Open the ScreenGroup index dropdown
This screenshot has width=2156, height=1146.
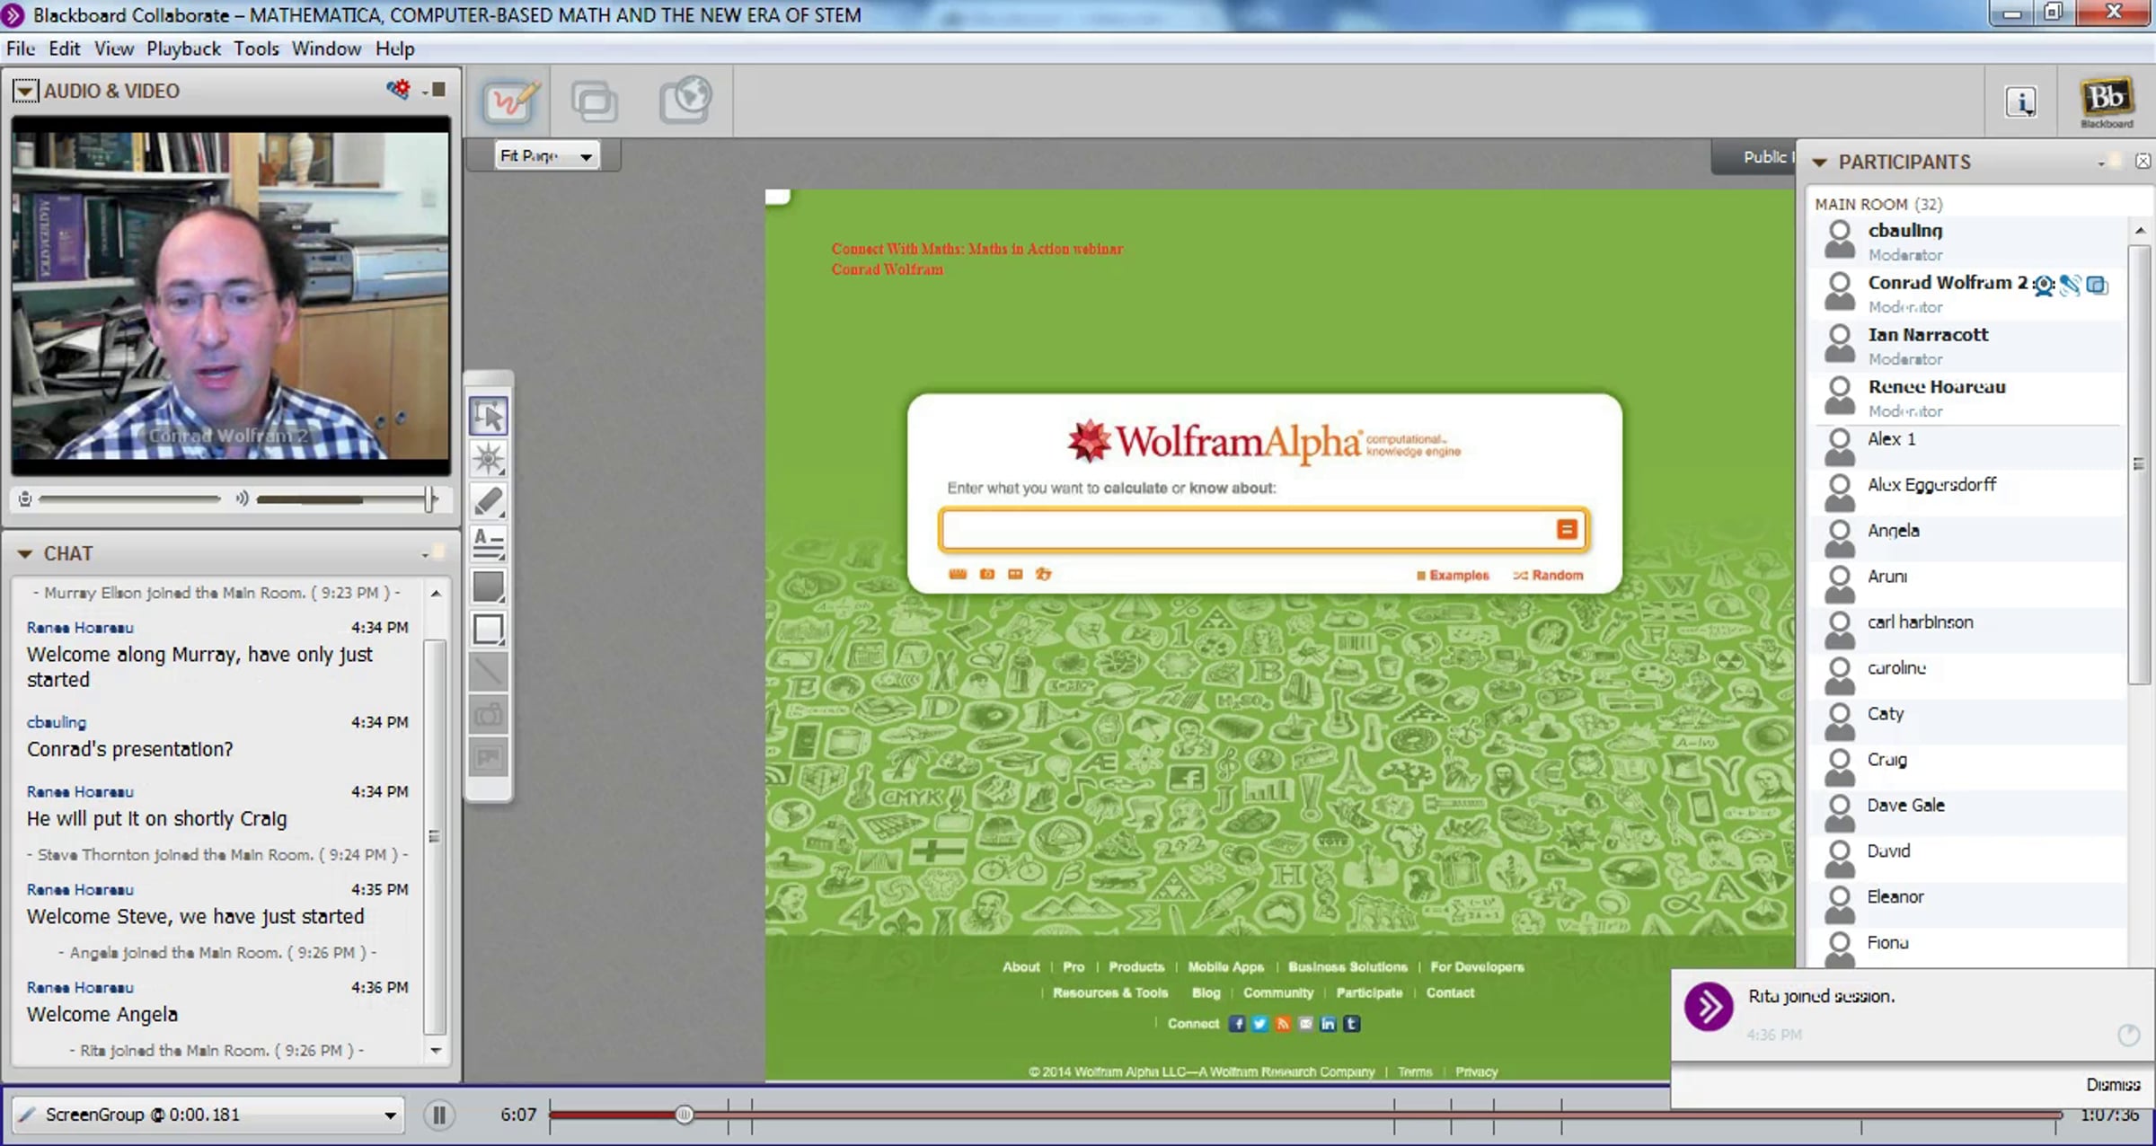(208, 1115)
